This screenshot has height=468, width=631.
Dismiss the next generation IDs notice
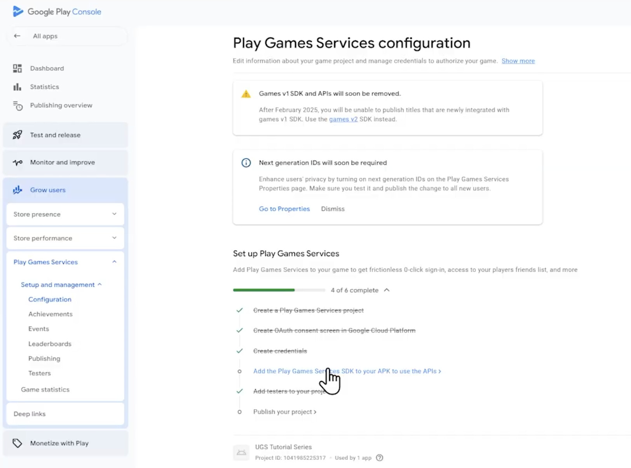click(x=333, y=209)
